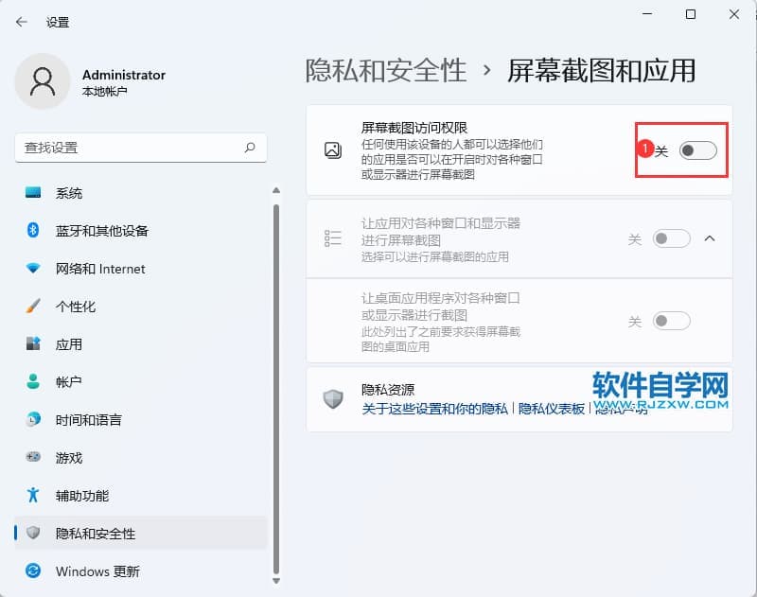Go to Time and language settings
The image size is (757, 597).
click(x=88, y=420)
